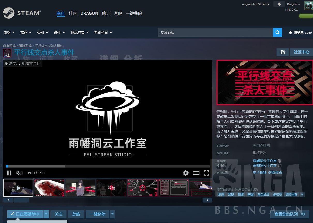This screenshot has height=223, width=313.
Task: Expand the wishlist button dropdown arrow
Action: [x=46, y=214]
